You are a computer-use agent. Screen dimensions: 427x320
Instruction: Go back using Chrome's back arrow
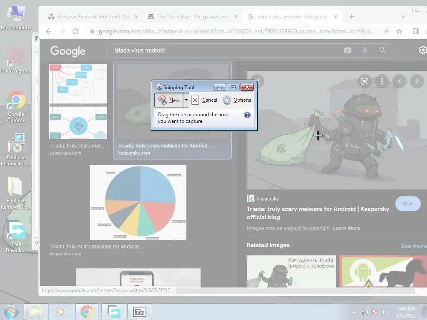point(49,31)
